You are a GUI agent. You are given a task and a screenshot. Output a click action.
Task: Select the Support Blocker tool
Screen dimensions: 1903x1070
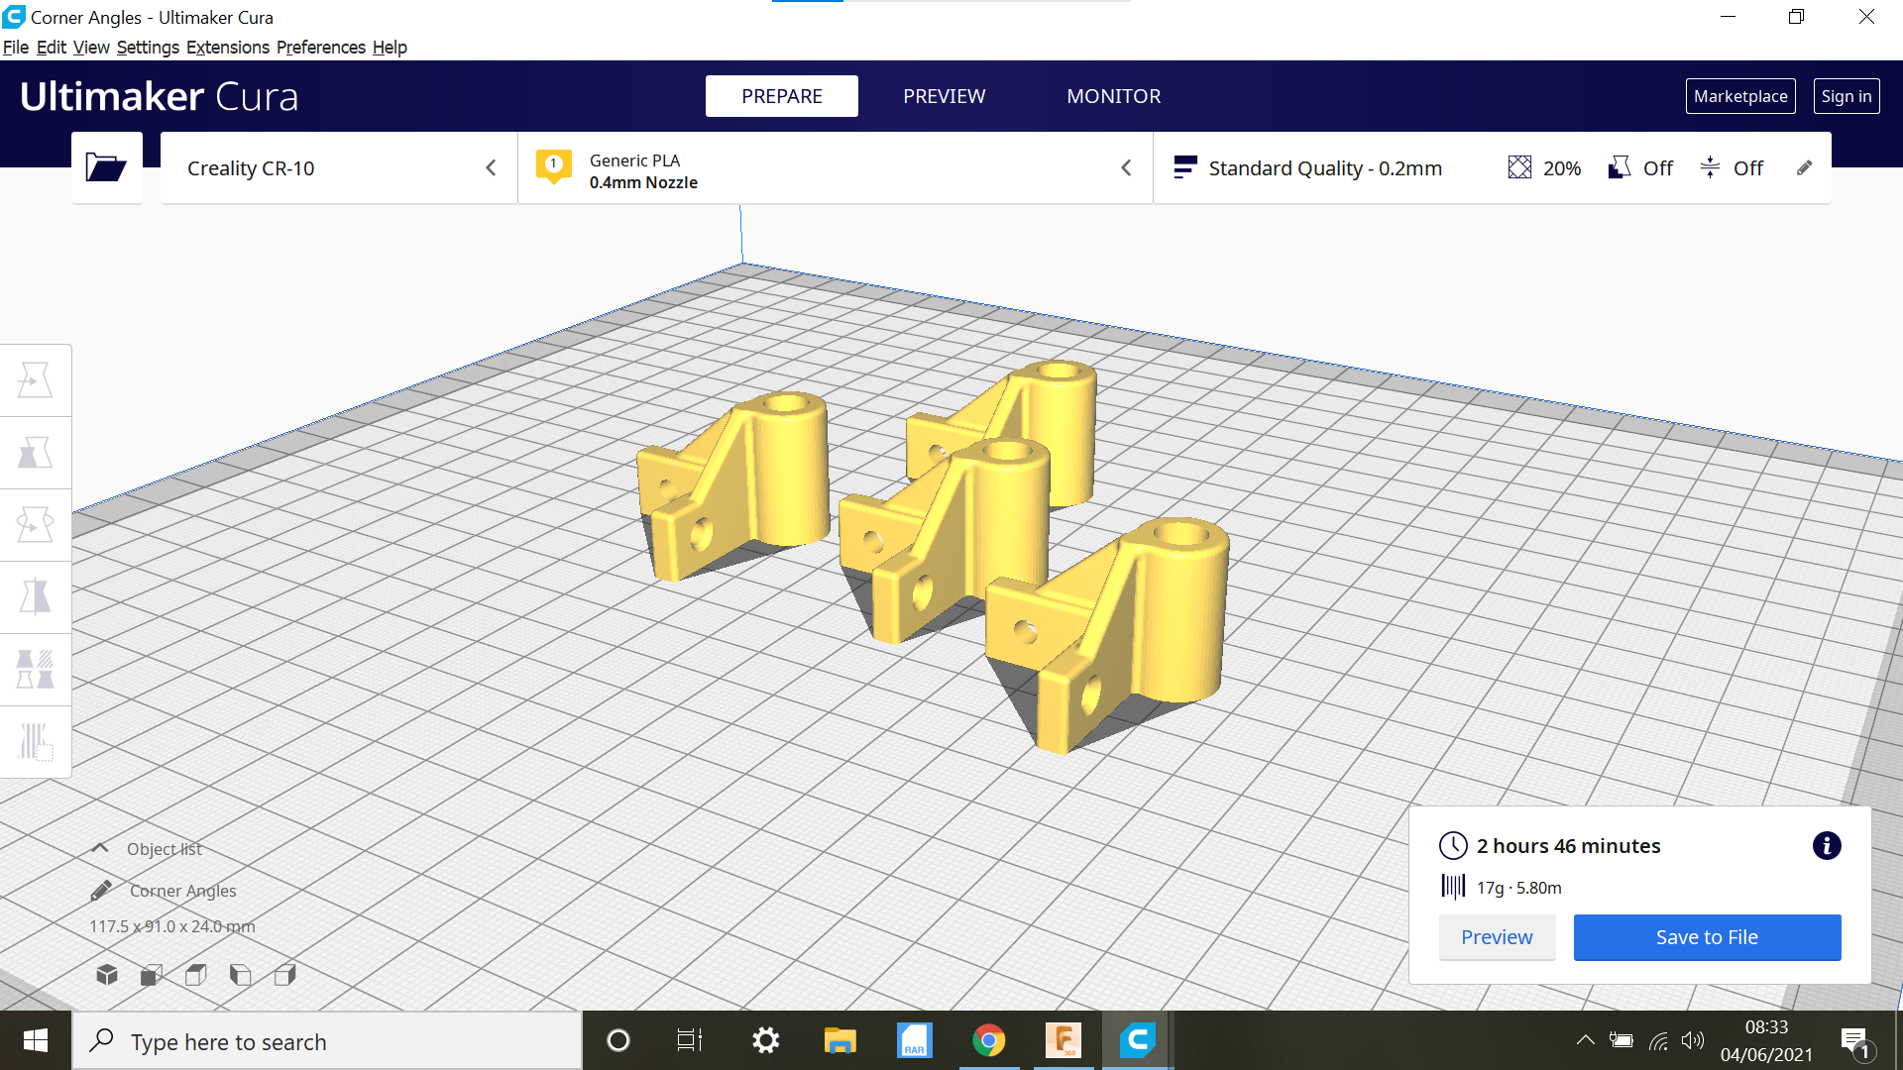point(35,742)
